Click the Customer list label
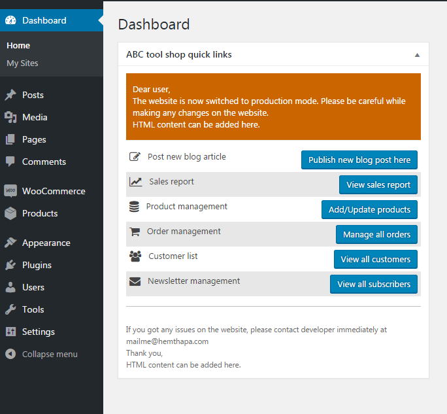This screenshot has width=447, height=414. point(173,256)
